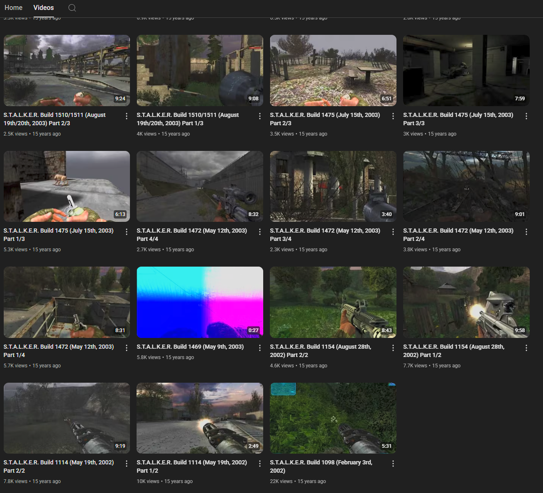Viewport: 543px width, 493px height.
Task: Click the '4K views • 15 years ago' text
Action: [x=164, y=134]
